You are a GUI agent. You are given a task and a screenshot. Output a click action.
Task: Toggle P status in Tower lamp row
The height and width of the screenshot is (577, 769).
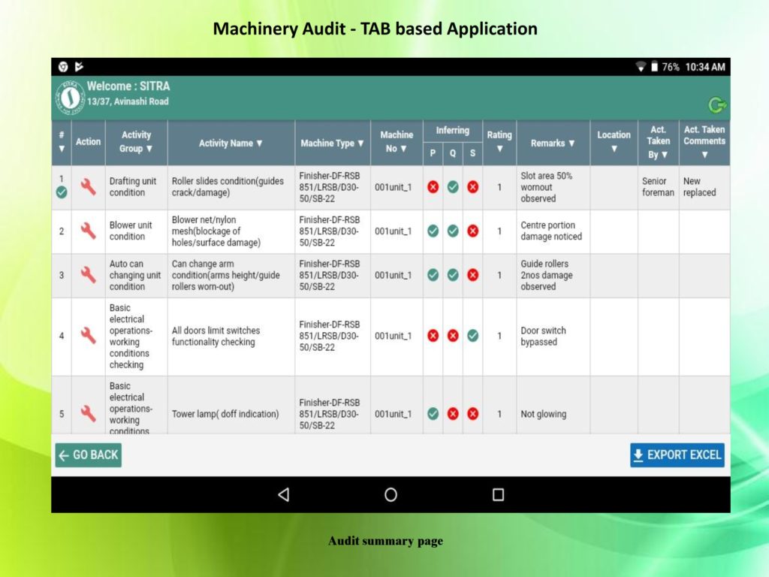point(433,414)
